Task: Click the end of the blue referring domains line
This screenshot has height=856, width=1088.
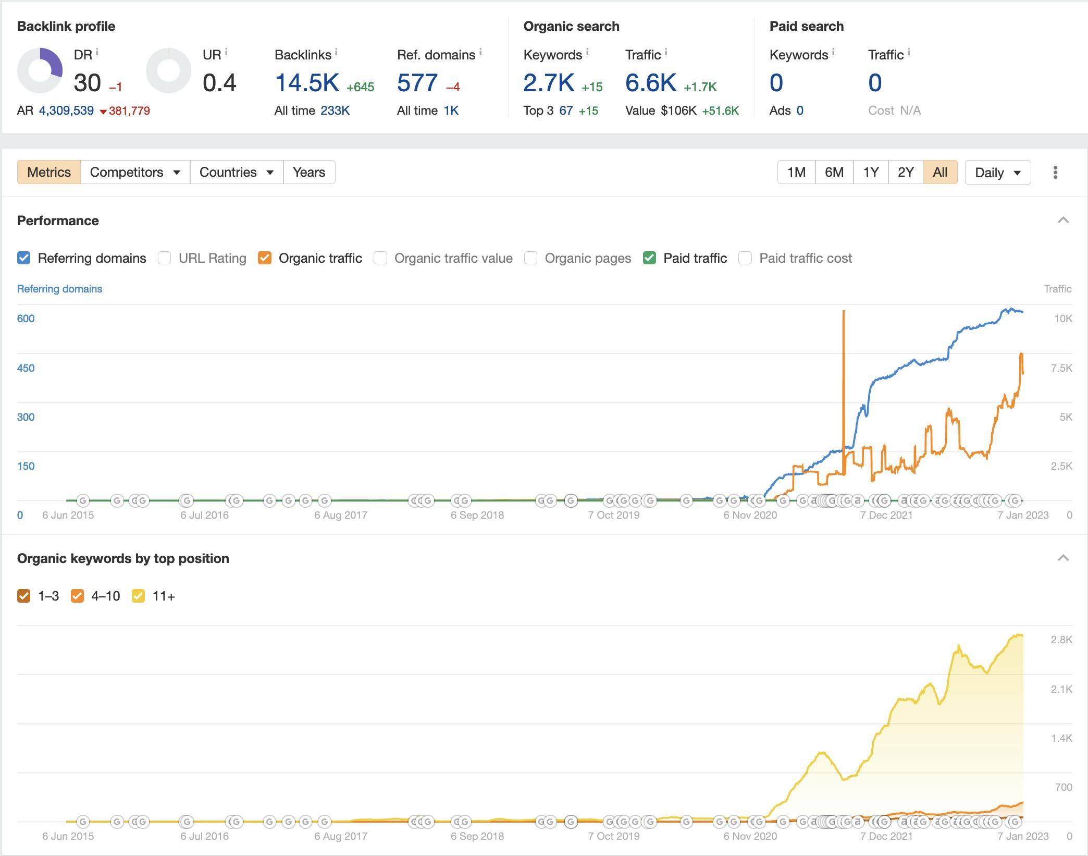Action: pos(1022,312)
